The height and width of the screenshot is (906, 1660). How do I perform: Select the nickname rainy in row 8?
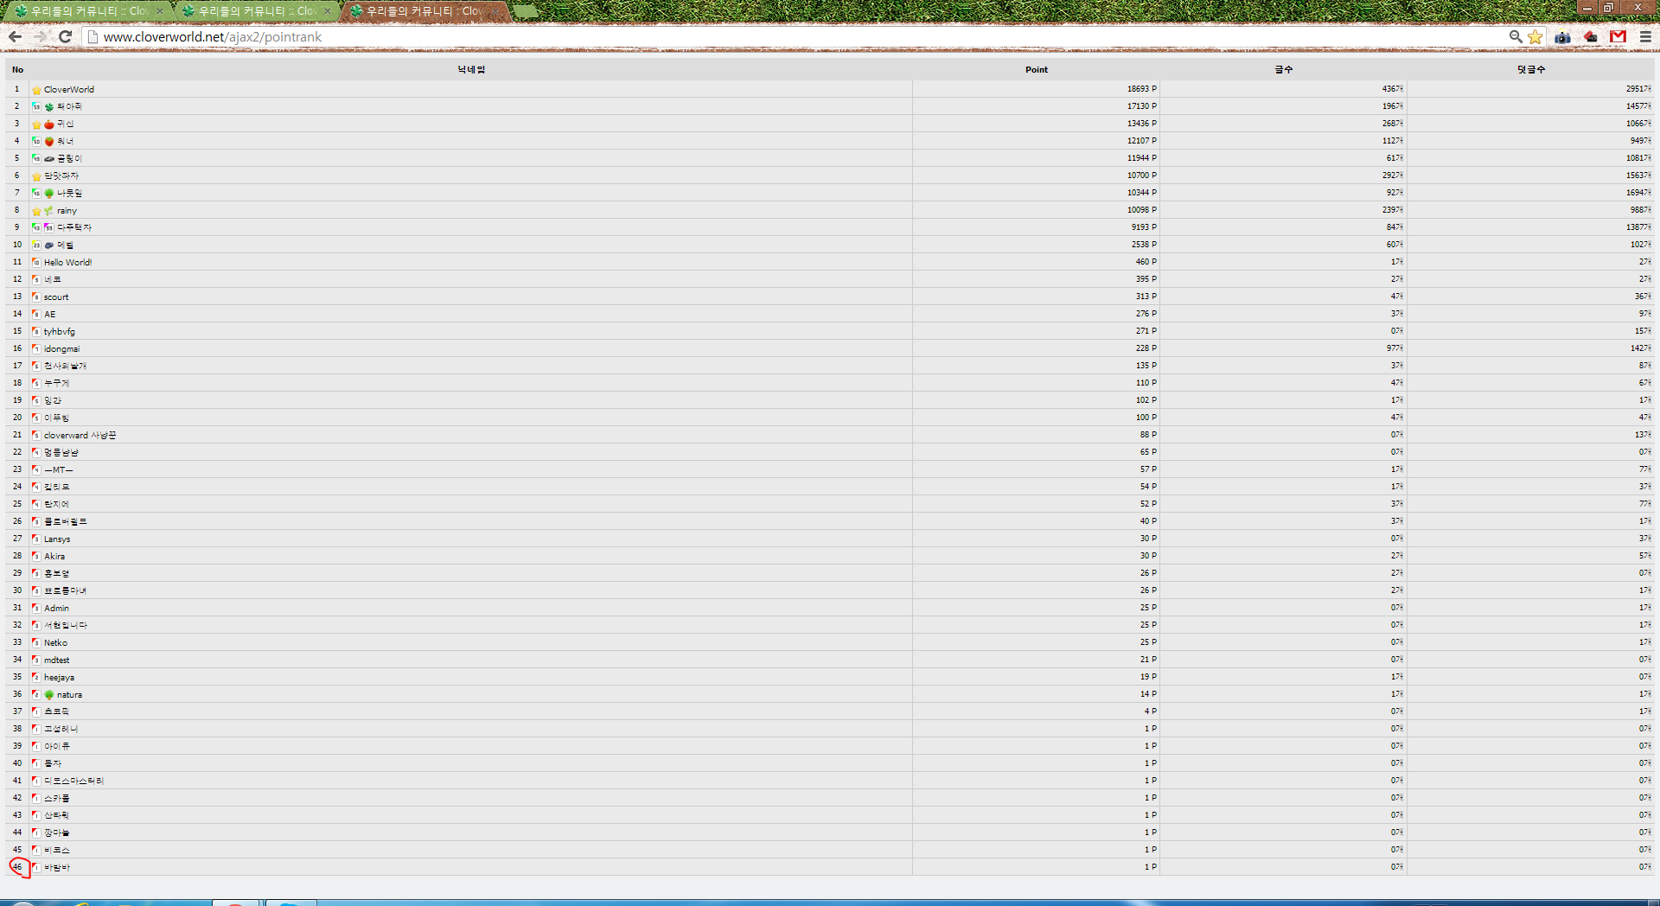(67, 211)
